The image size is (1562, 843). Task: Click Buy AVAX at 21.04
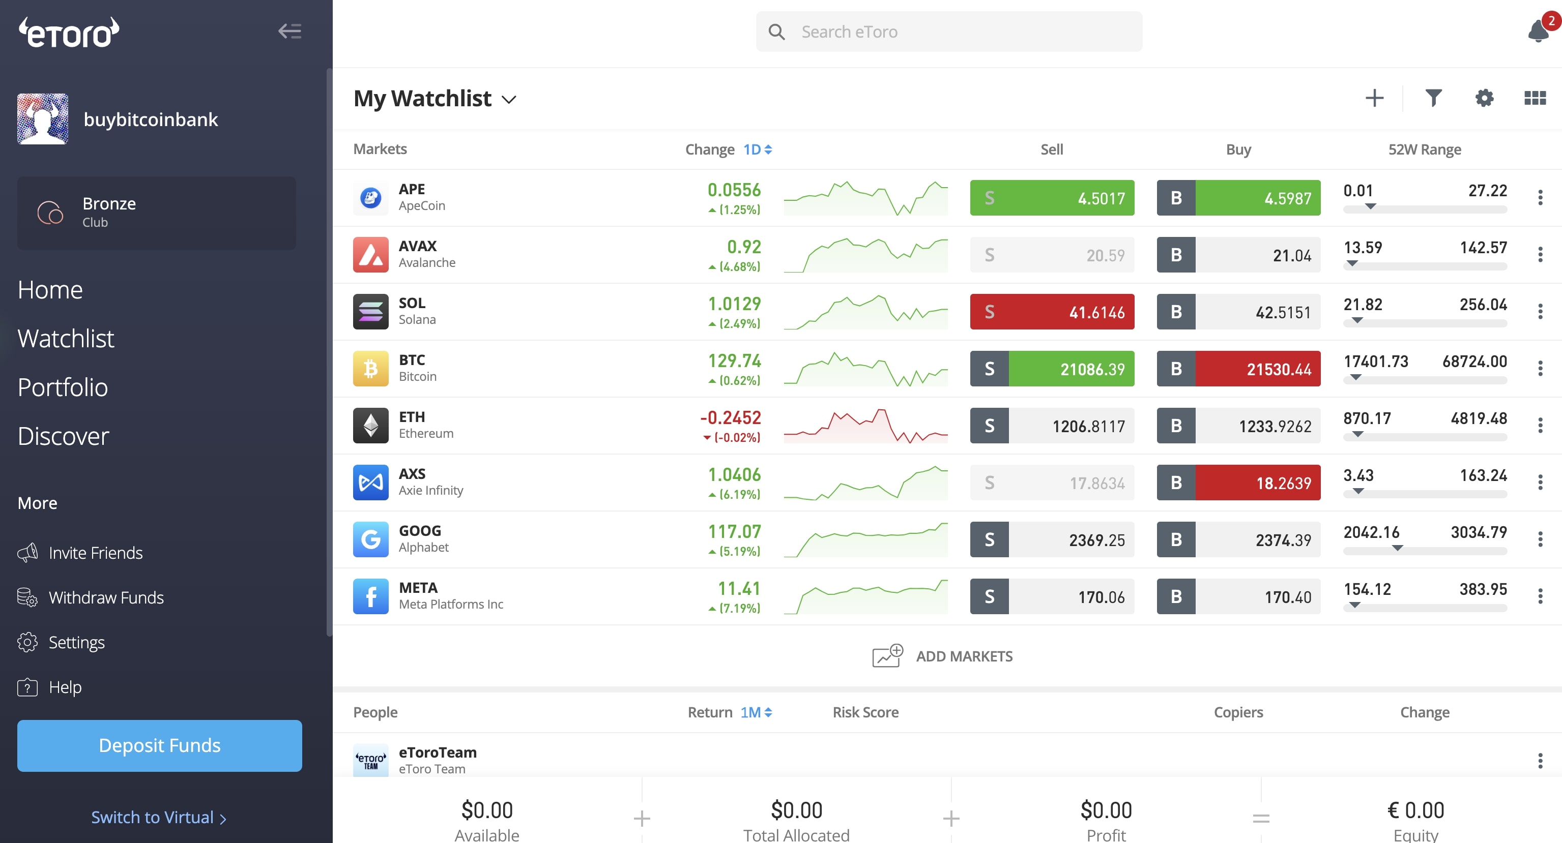pyautogui.click(x=1239, y=255)
